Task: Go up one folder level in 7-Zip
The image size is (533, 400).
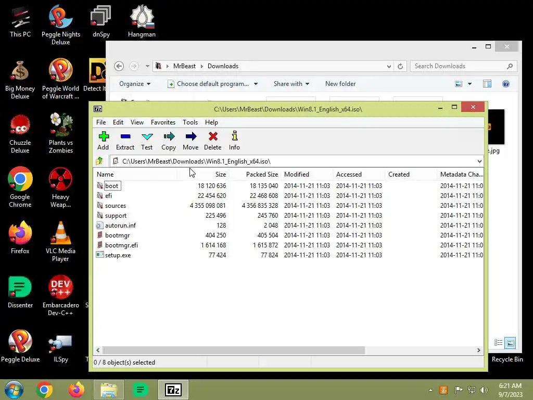Action: [x=99, y=161]
